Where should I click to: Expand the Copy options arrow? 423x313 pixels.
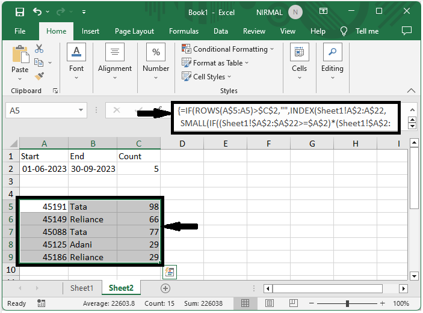pyautogui.click(x=50, y=62)
